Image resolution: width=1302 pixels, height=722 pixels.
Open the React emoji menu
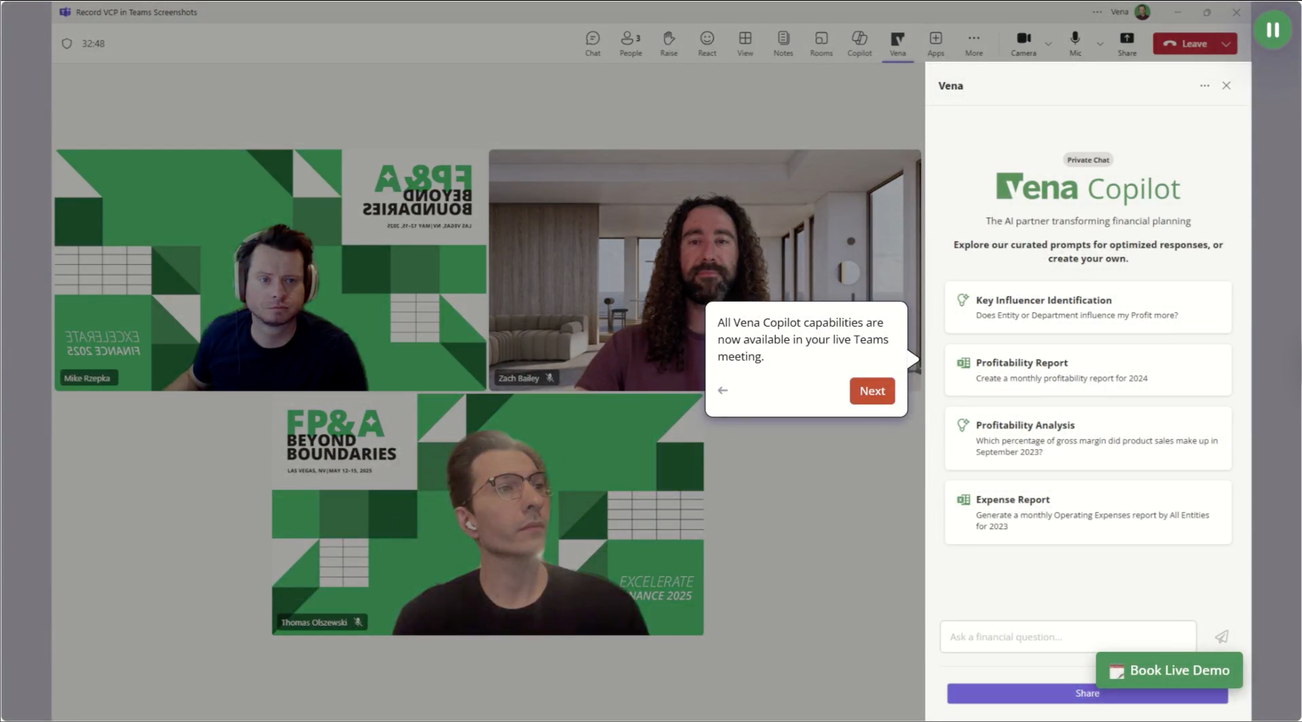(706, 43)
